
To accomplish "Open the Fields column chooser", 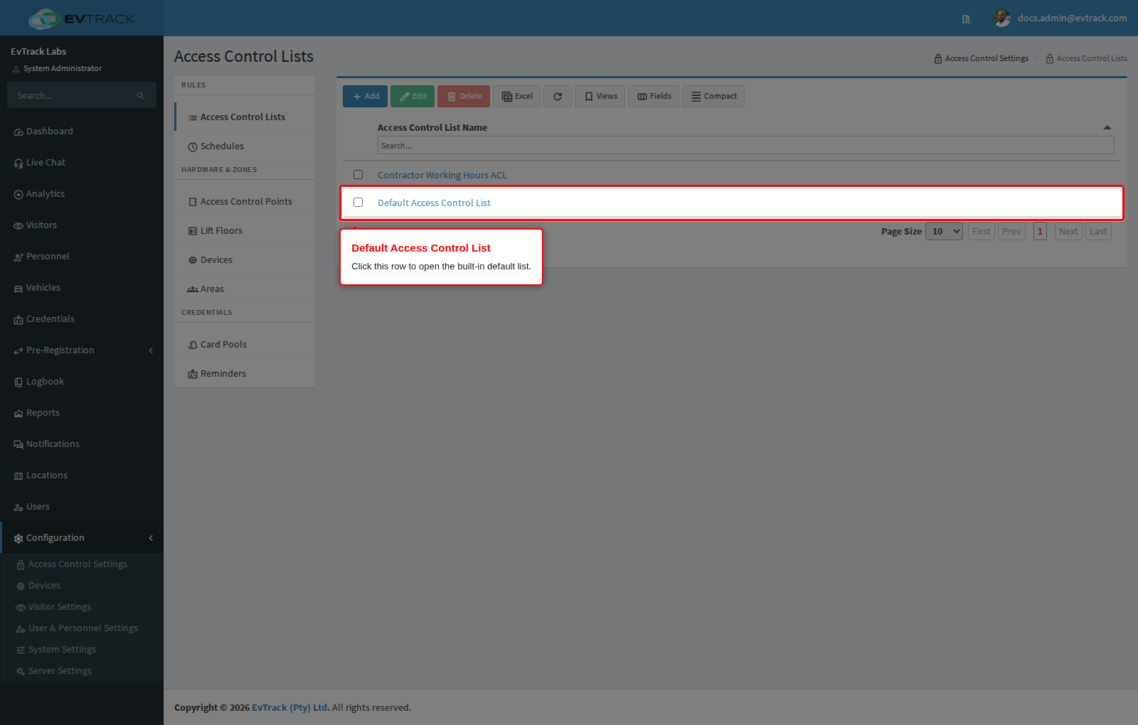I will pyautogui.click(x=654, y=97).
